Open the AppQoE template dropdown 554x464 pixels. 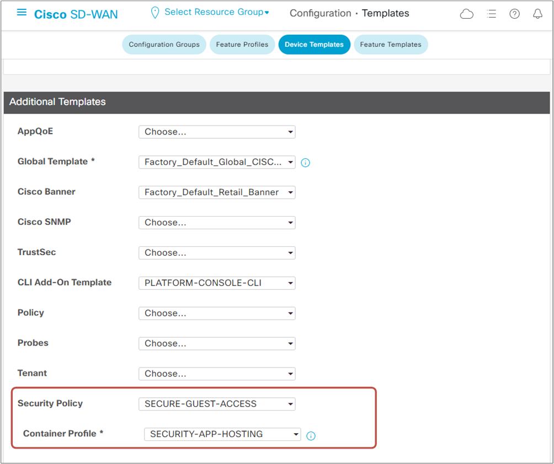[216, 132]
